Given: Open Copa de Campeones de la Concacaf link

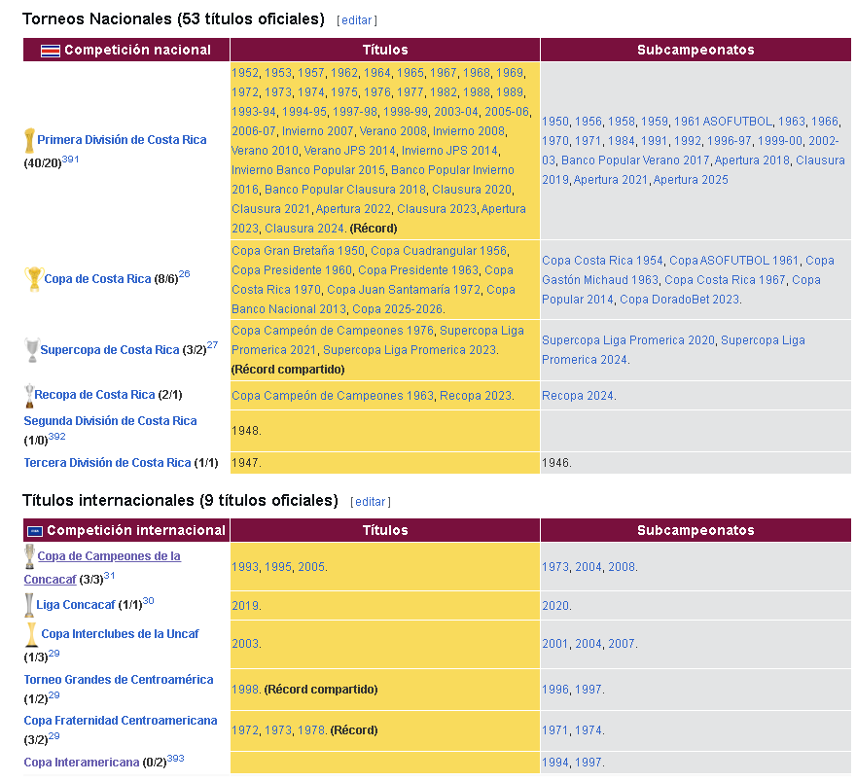Looking at the screenshot, I should [102, 568].
